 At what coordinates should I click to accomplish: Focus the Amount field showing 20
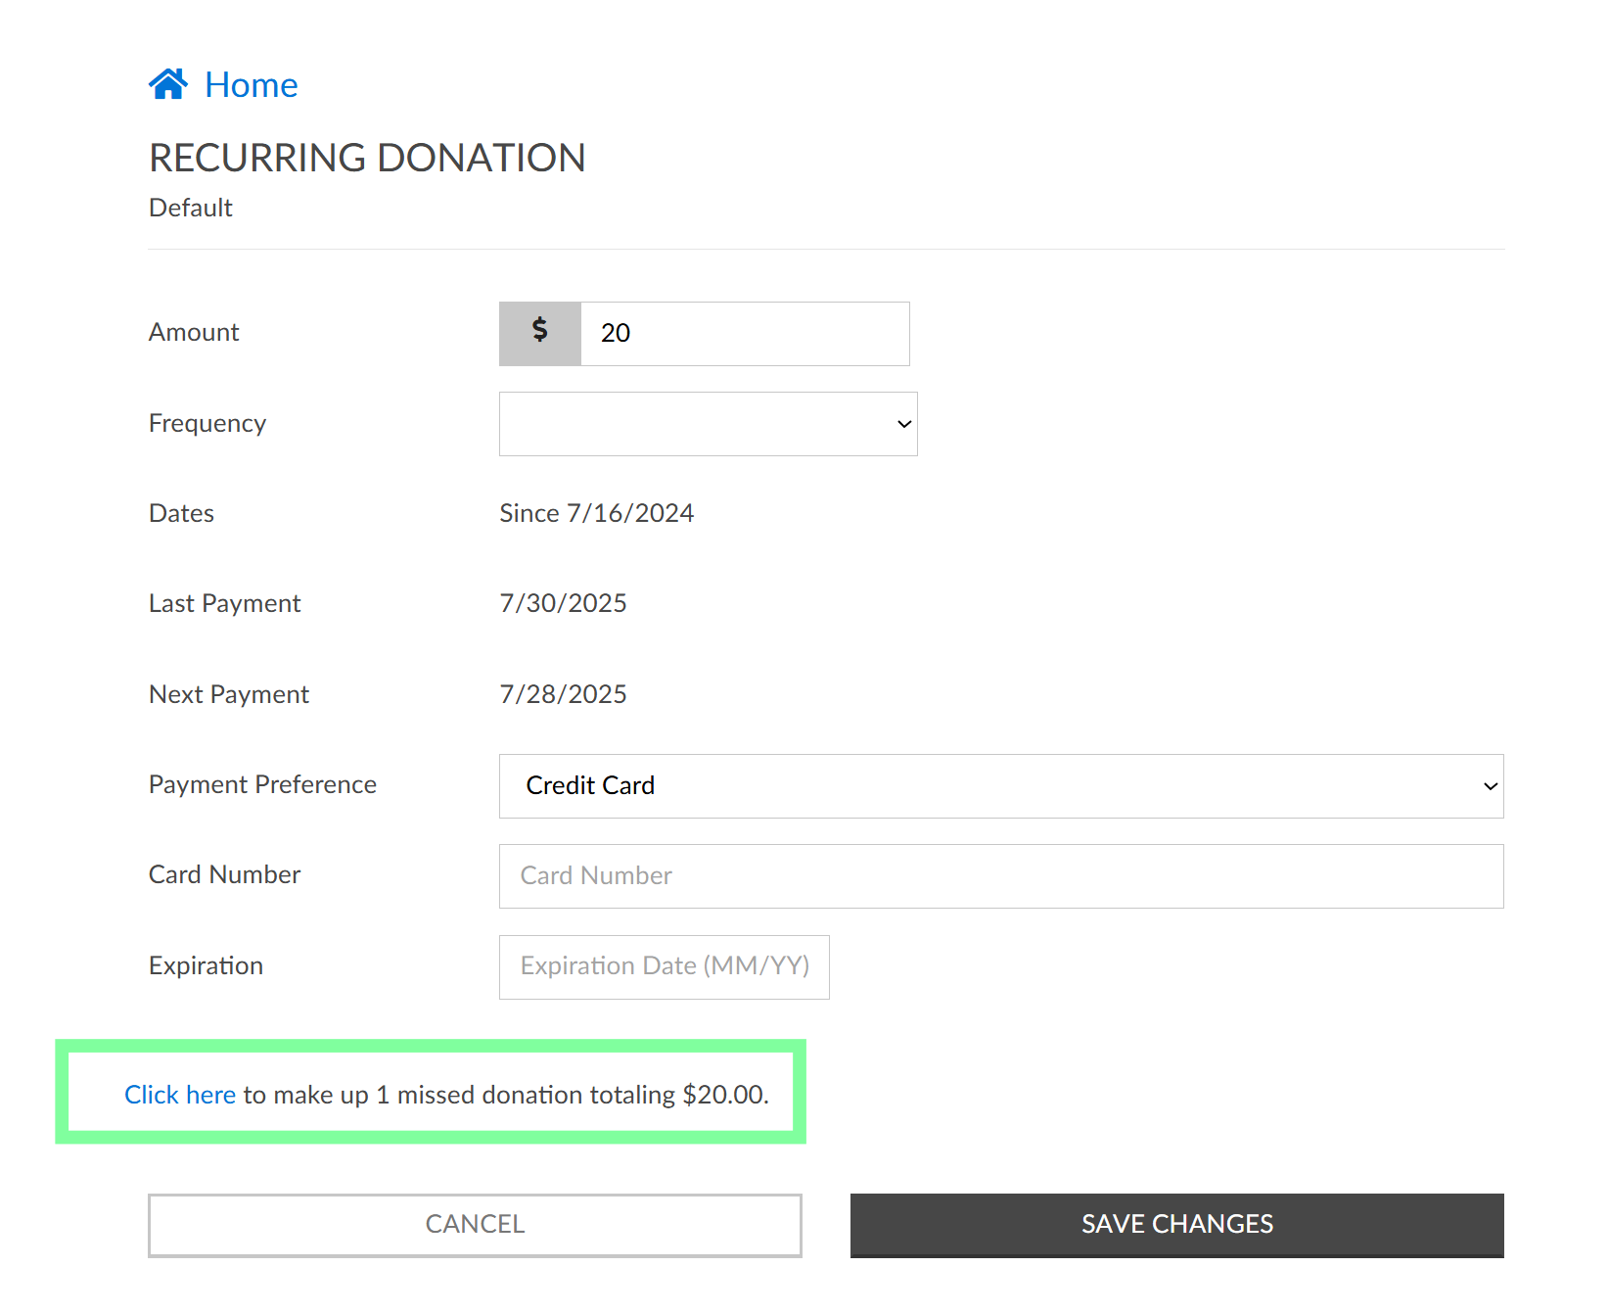(x=744, y=333)
